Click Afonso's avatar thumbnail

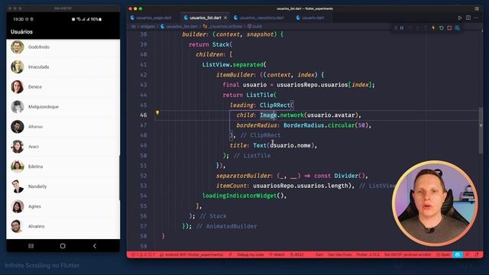point(18,127)
